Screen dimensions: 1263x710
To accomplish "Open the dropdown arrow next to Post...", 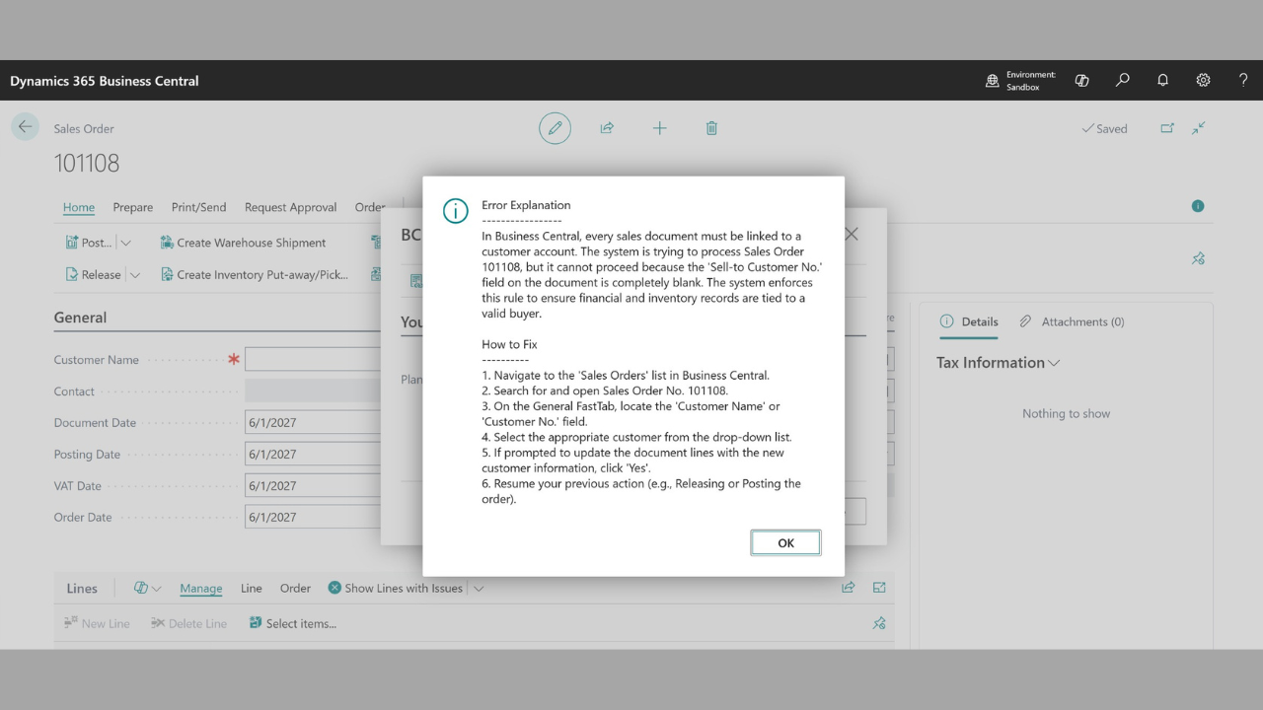I will tap(125, 243).
